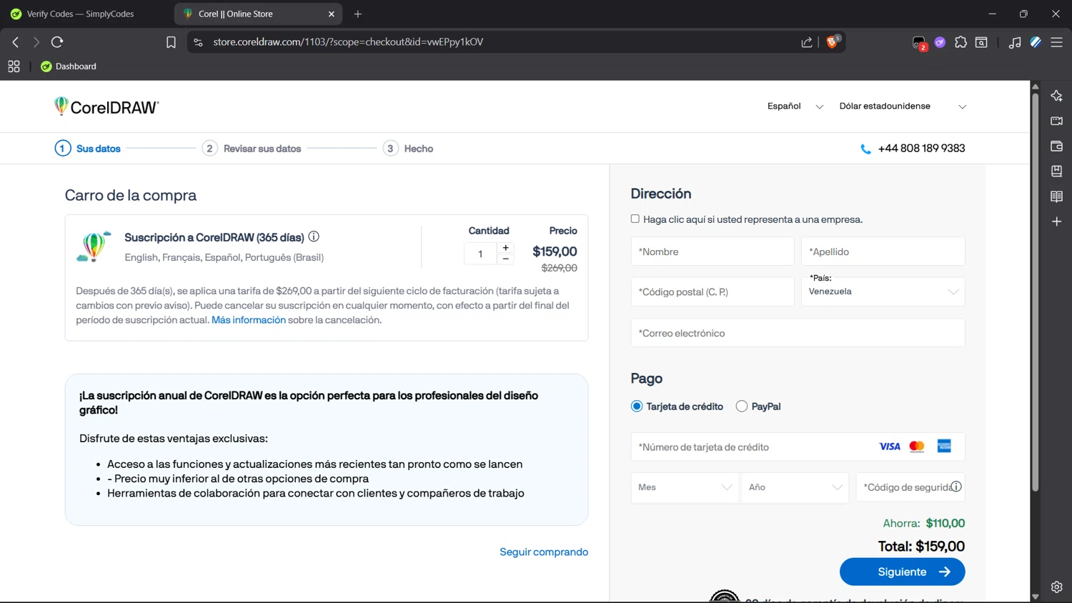1072x603 pixels.
Task: Expand the Mes expiration dropdown
Action: 684,487
